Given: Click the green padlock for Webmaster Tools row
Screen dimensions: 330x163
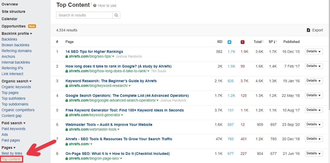Looking at the screenshot, I should [67, 129].
